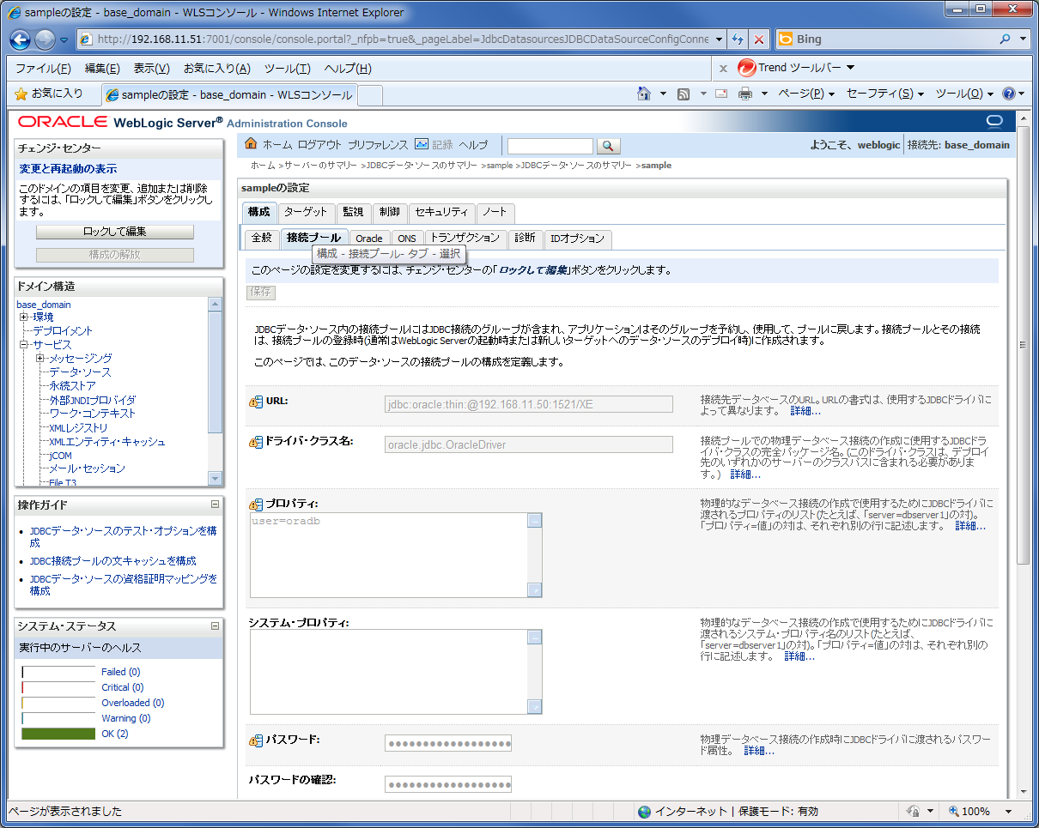Open the ファイル(F) menu
The width and height of the screenshot is (1039, 828).
coord(44,69)
